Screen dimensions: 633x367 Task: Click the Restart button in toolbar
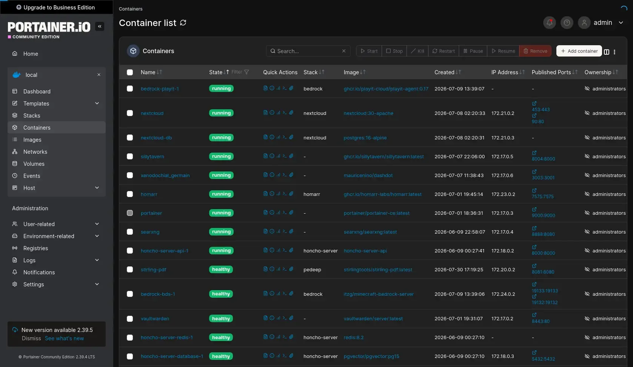(x=444, y=51)
